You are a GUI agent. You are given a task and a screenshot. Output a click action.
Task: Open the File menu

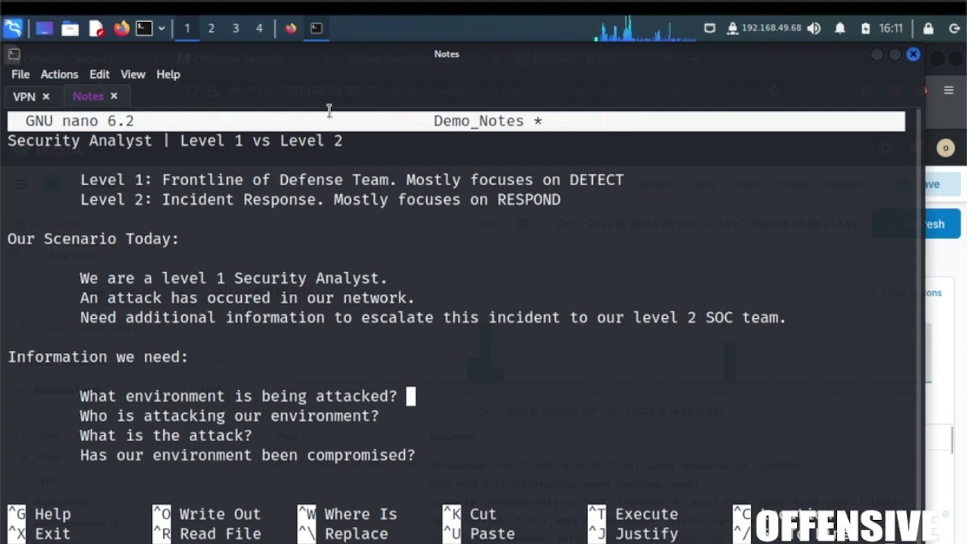tap(20, 74)
